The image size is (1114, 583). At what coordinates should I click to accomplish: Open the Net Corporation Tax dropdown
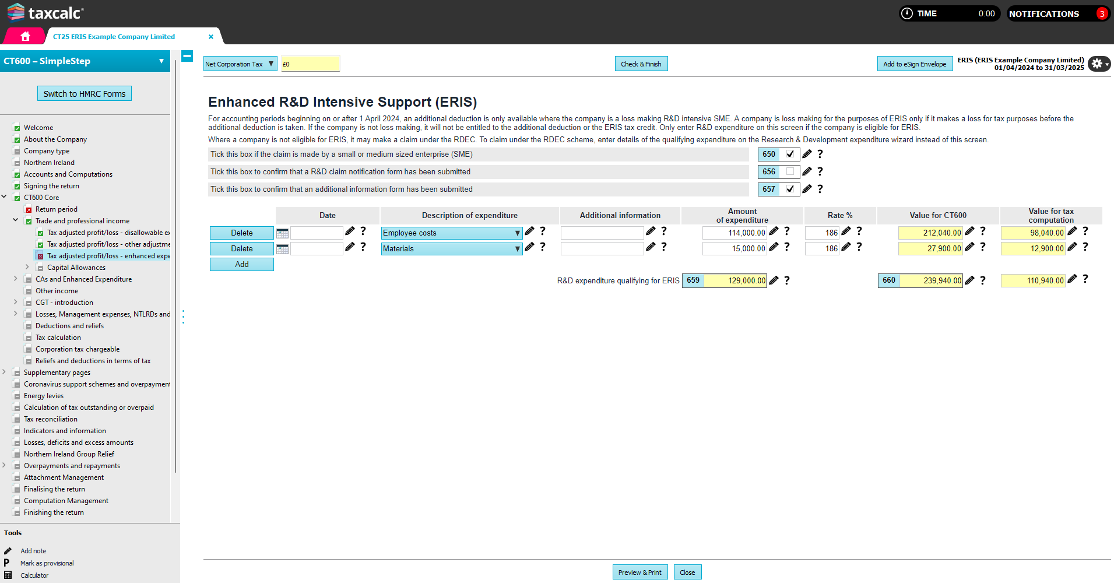point(240,64)
